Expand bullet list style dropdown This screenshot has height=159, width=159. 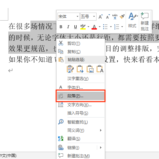point(111,27)
